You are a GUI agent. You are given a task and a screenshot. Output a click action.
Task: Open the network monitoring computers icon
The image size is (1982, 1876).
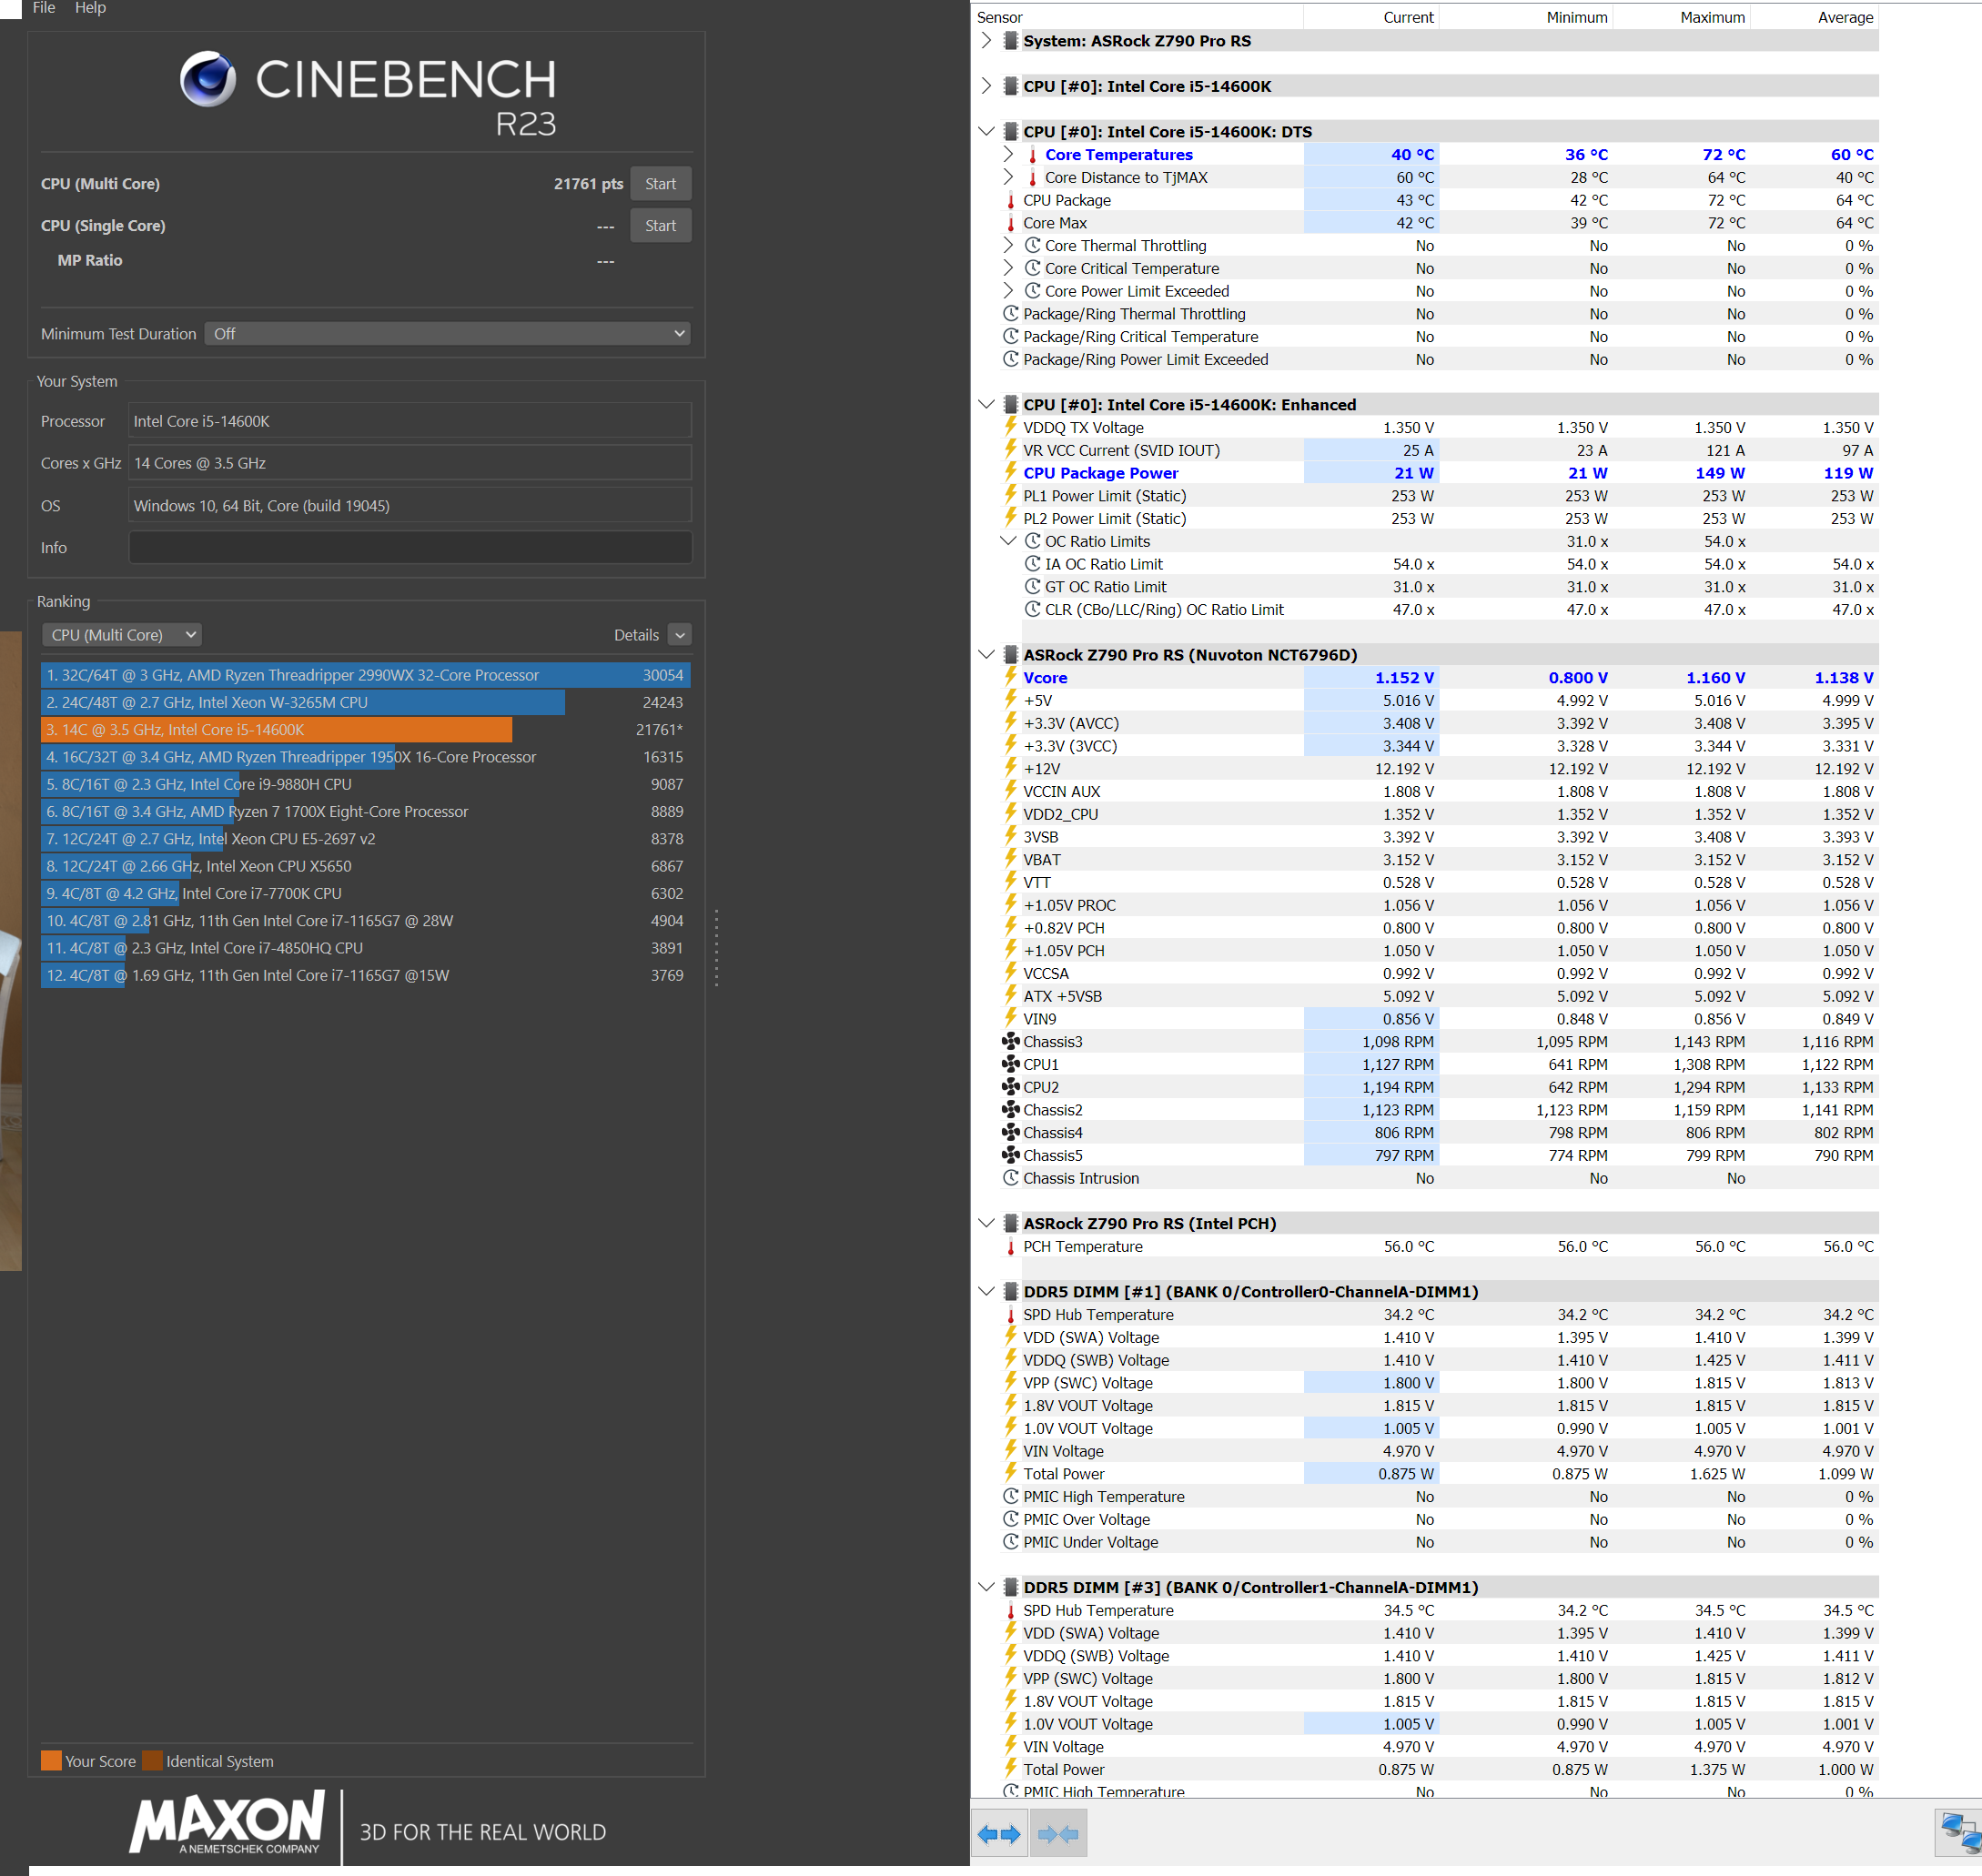1958,1833
